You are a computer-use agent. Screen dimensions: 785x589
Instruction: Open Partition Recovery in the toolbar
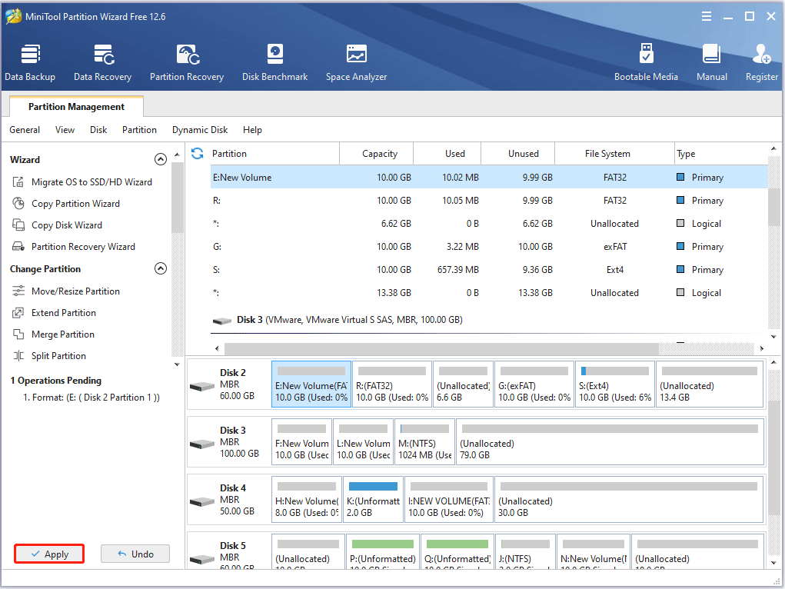187,62
